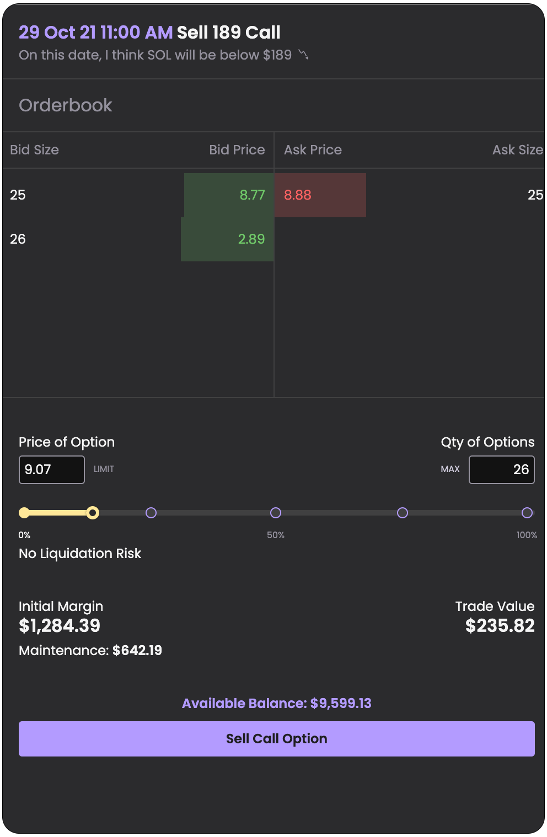Click the Sell Call Option button
The height and width of the screenshot is (837, 547).
pos(276,738)
